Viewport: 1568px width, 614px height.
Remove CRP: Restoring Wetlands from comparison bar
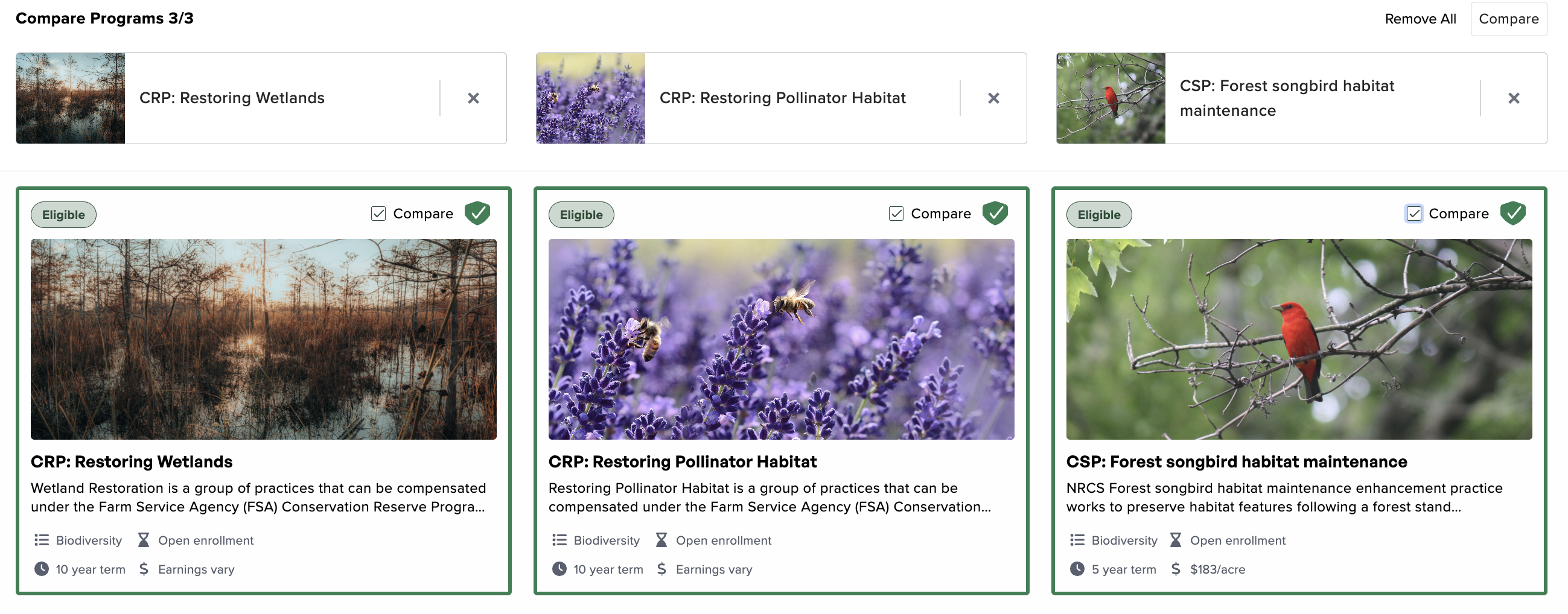tap(474, 98)
